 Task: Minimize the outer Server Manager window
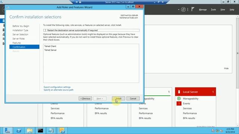tap(223, 1)
